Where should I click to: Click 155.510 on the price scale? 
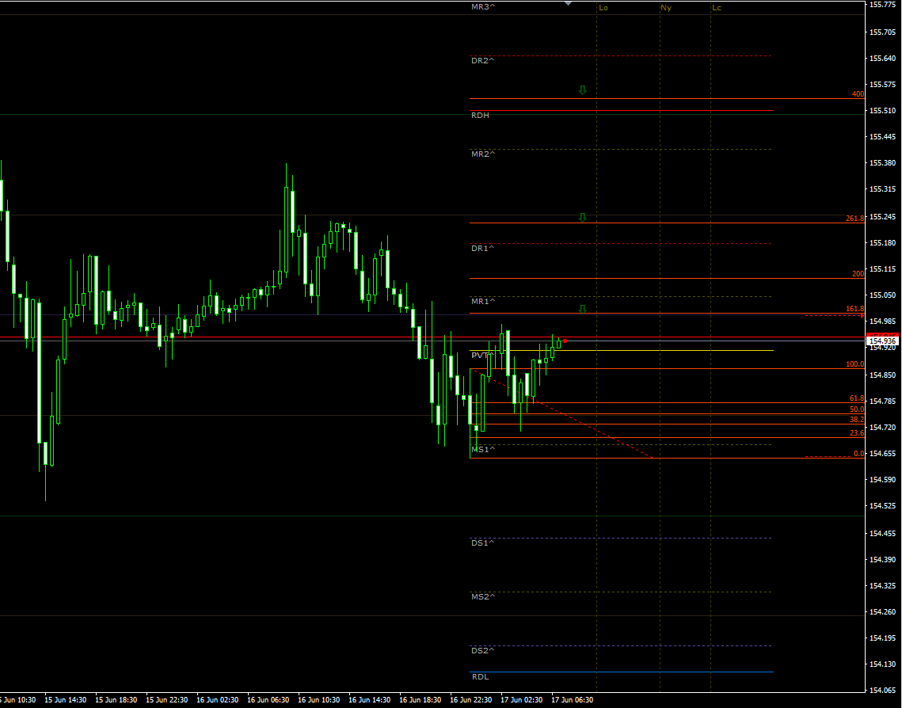click(x=882, y=110)
